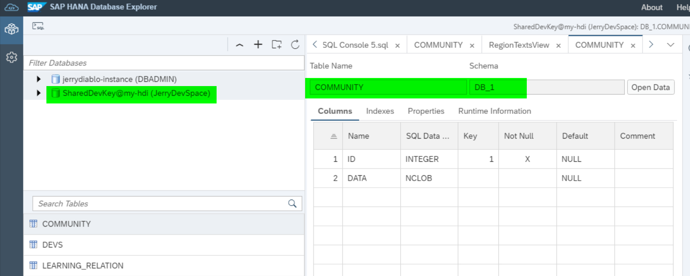This screenshot has height=276, width=690.
Task: Close the first COMMUNITY tab
Action: coord(472,46)
